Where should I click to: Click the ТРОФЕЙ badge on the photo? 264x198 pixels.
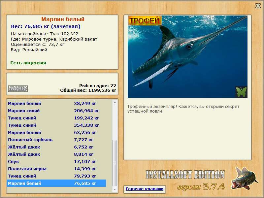click(145, 20)
